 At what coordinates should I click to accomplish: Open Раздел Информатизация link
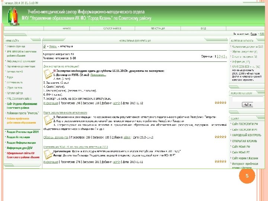click(21, 143)
